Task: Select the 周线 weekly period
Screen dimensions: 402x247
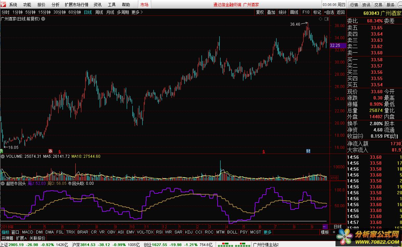Action: coord(99,12)
